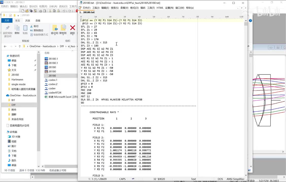Open HTML menu in text editor
This screenshot has width=286, height=182.
[160, 8]
